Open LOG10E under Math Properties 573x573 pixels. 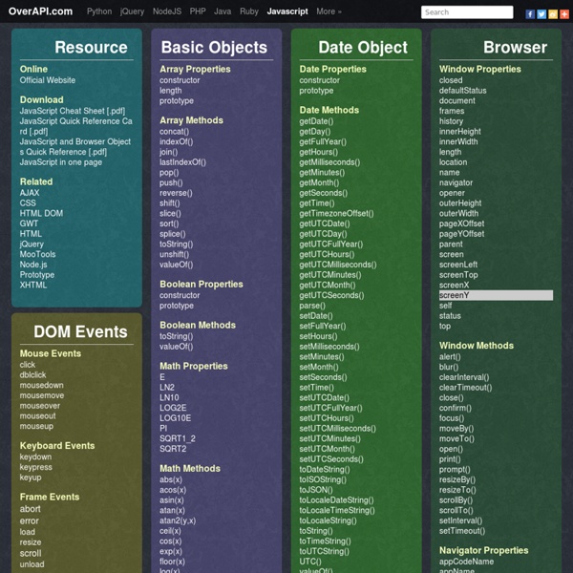175,417
